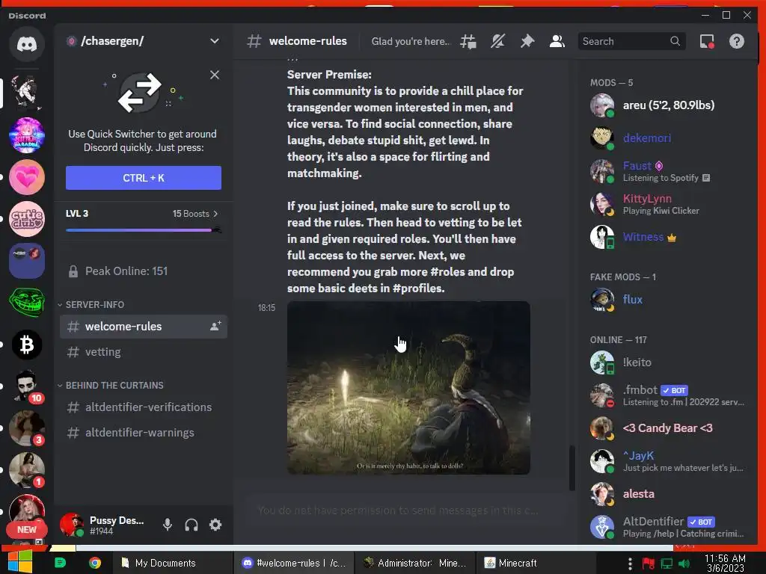Open the green trollface server icon
The height and width of the screenshot is (574, 766).
click(x=27, y=302)
